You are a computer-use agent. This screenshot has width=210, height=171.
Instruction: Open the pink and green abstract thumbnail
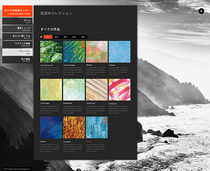tap(97, 52)
